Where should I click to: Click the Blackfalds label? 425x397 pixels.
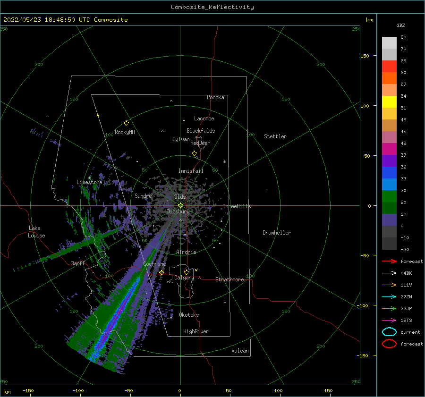(x=201, y=131)
